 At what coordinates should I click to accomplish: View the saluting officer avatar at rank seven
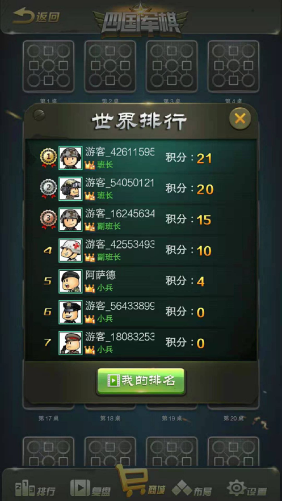70,343
